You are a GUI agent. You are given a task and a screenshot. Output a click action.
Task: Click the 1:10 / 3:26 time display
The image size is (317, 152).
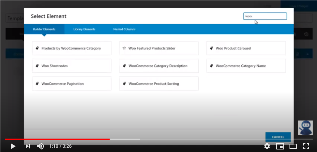click(x=60, y=146)
